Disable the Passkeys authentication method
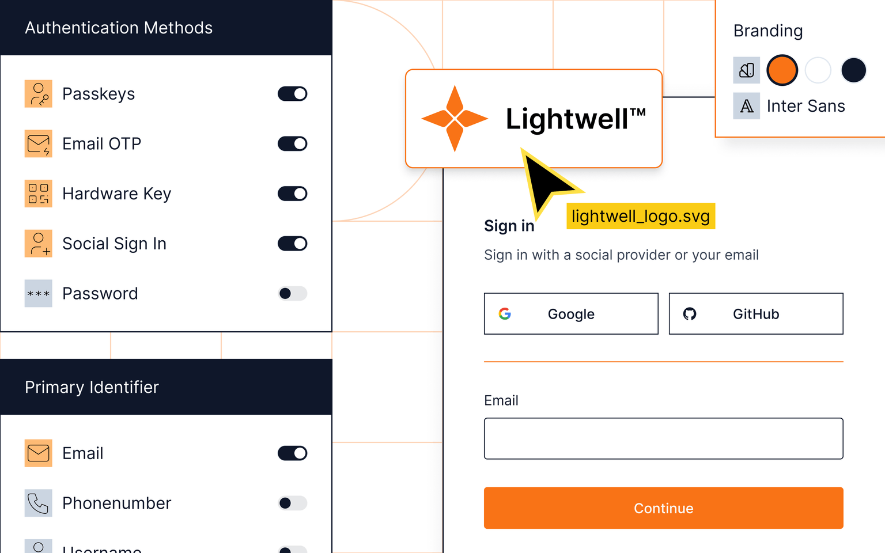The width and height of the screenshot is (885, 553). (x=292, y=93)
